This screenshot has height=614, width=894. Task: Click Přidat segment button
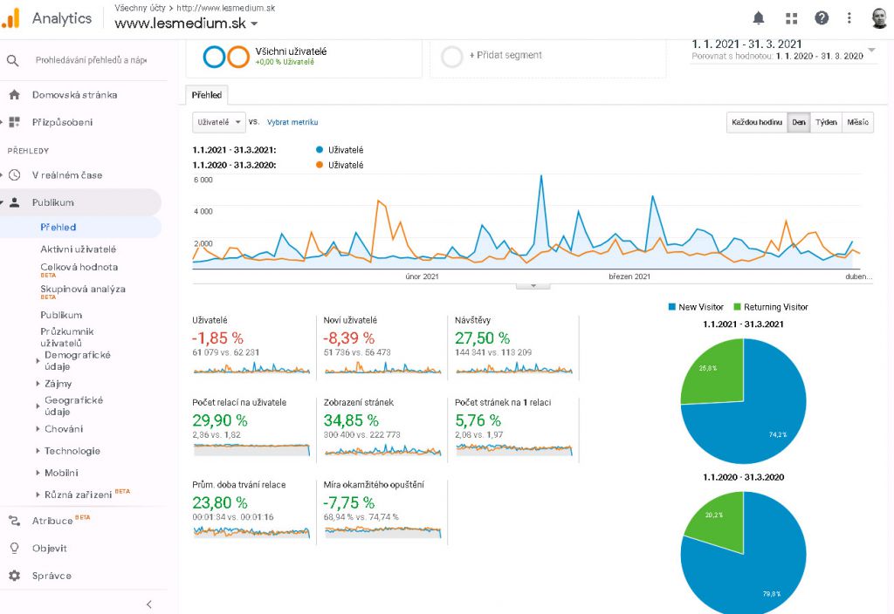coord(505,55)
